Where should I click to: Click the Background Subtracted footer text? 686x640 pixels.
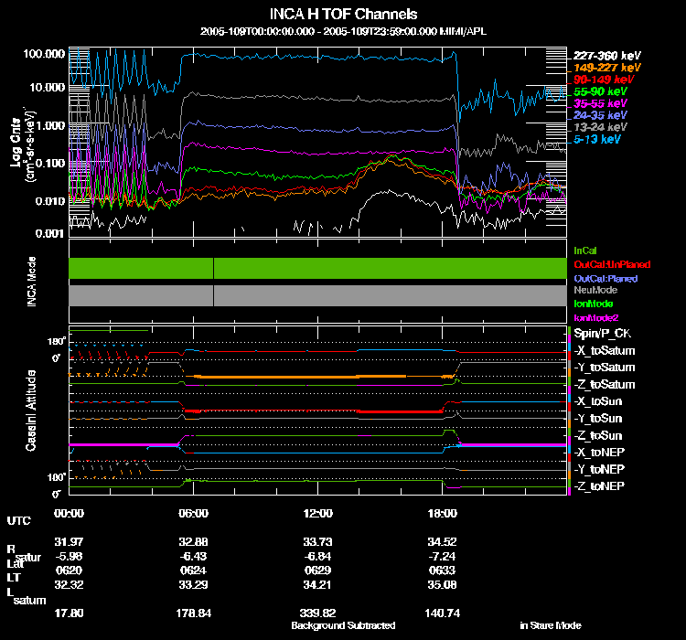tap(343, 625)
